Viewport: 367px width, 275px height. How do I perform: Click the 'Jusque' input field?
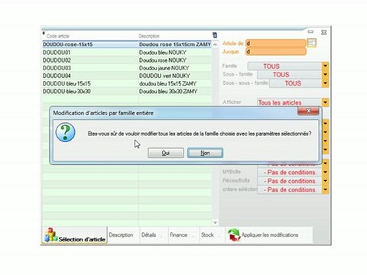pyautogui.click(x=276, y=52)
